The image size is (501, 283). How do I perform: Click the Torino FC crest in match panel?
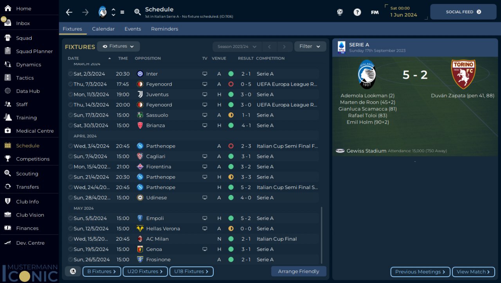click(463, 74)
